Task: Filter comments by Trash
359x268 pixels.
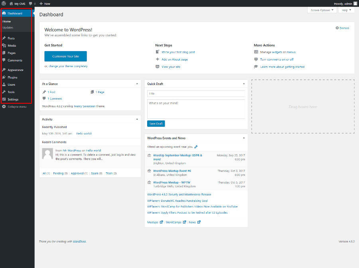Action: 109,173
